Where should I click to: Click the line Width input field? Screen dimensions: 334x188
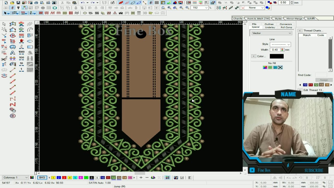[275, 50]
